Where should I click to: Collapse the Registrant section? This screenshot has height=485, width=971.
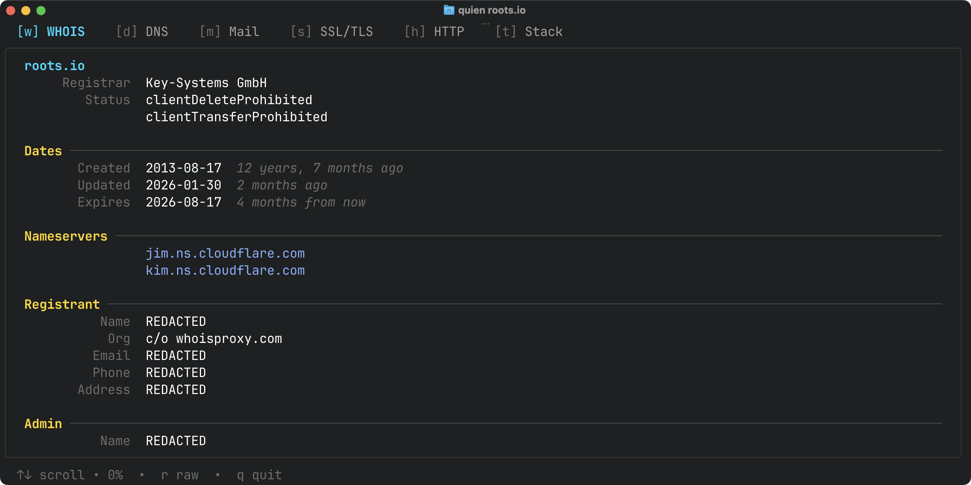(62, 304)
